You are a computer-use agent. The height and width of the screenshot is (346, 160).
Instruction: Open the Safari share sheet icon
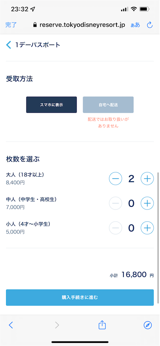pos(102,325)
